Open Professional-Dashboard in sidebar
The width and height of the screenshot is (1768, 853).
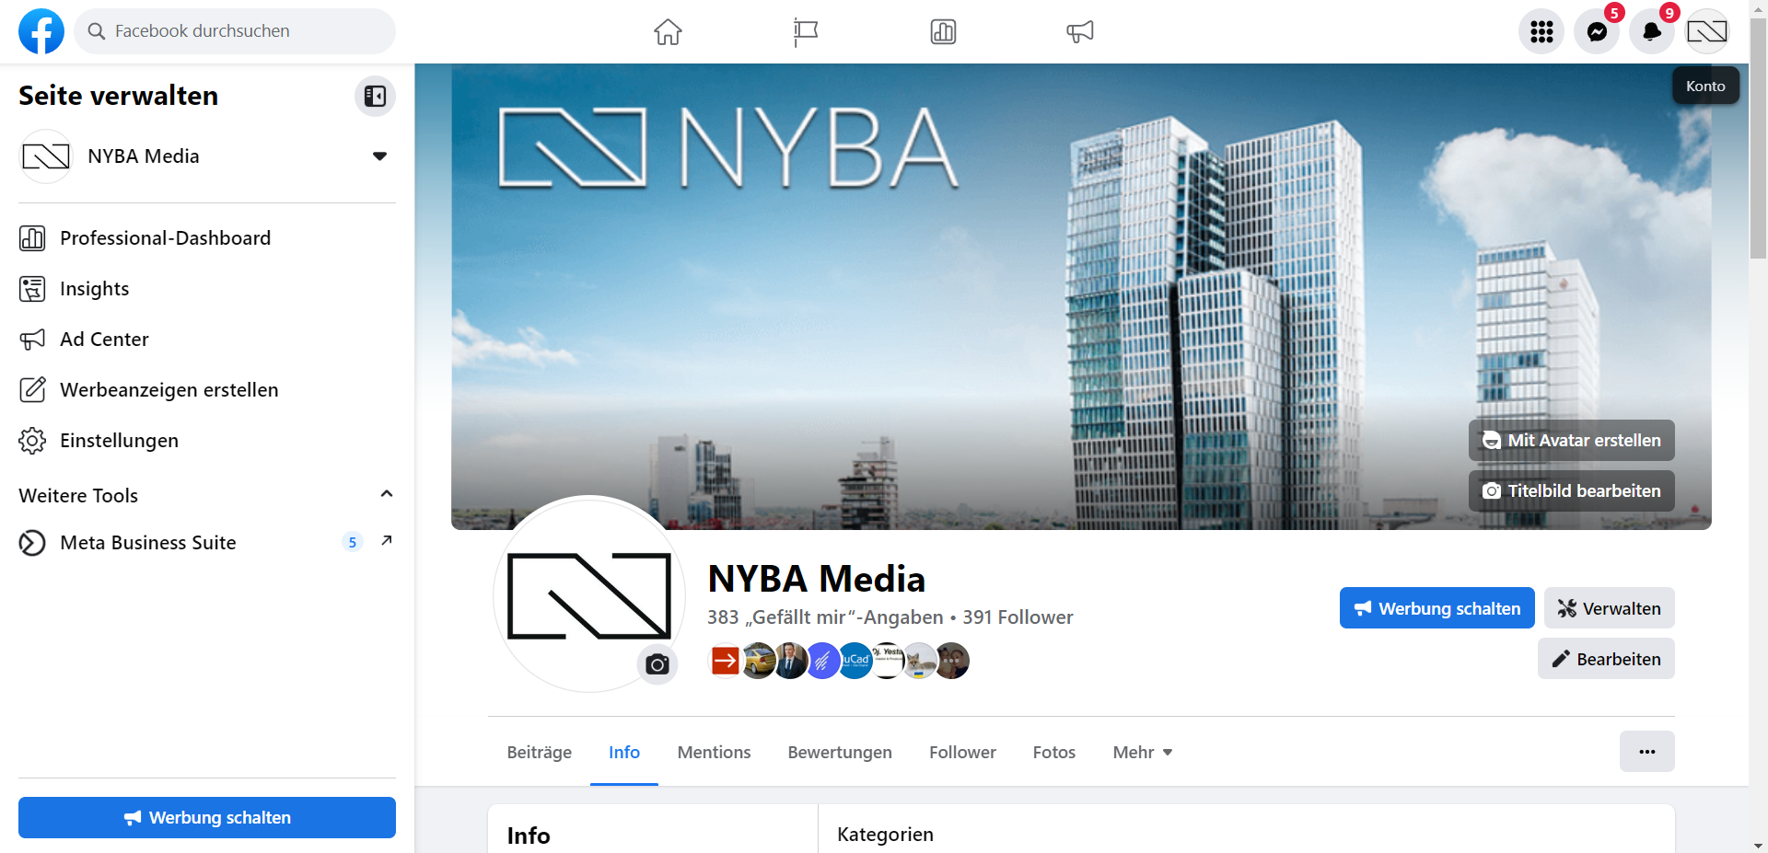click(x=207, y=238)
